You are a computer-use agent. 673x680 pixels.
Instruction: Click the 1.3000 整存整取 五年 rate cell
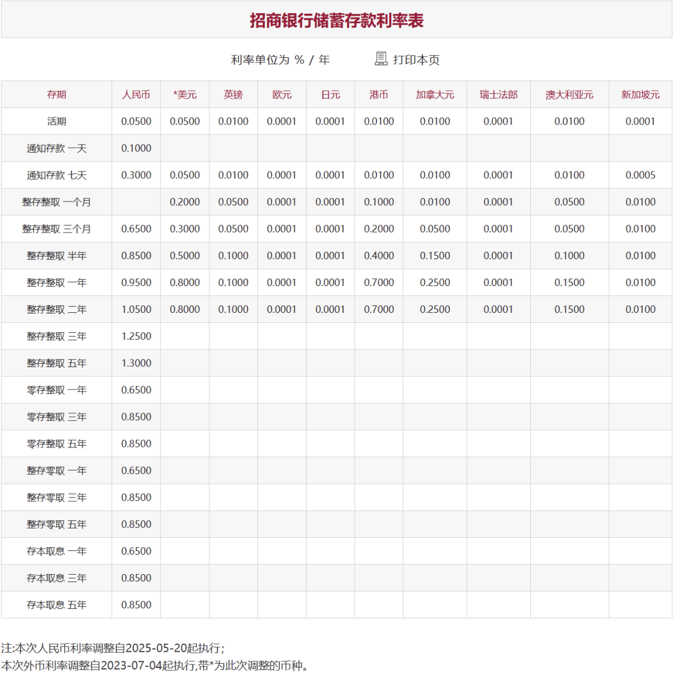tap(136, 363)
